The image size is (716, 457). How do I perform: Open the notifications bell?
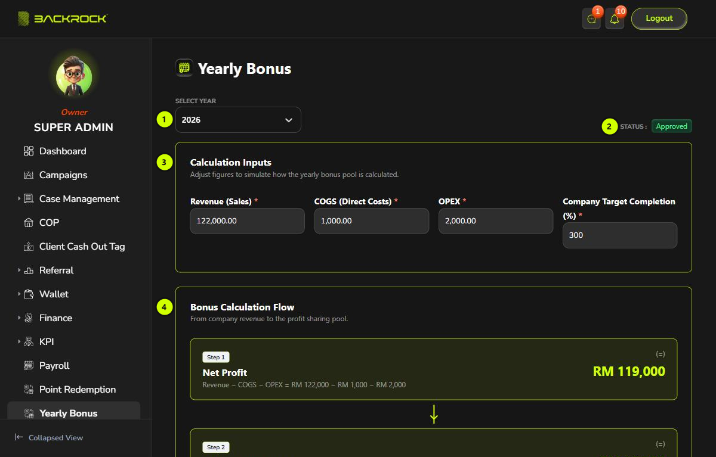click(x=615, y=19)
